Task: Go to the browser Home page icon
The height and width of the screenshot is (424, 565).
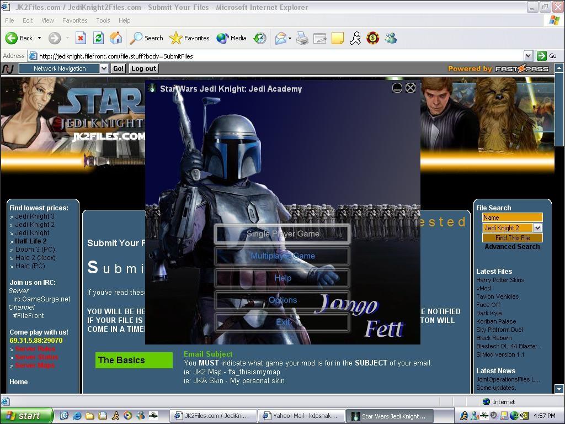Action: tap(116, 38)
